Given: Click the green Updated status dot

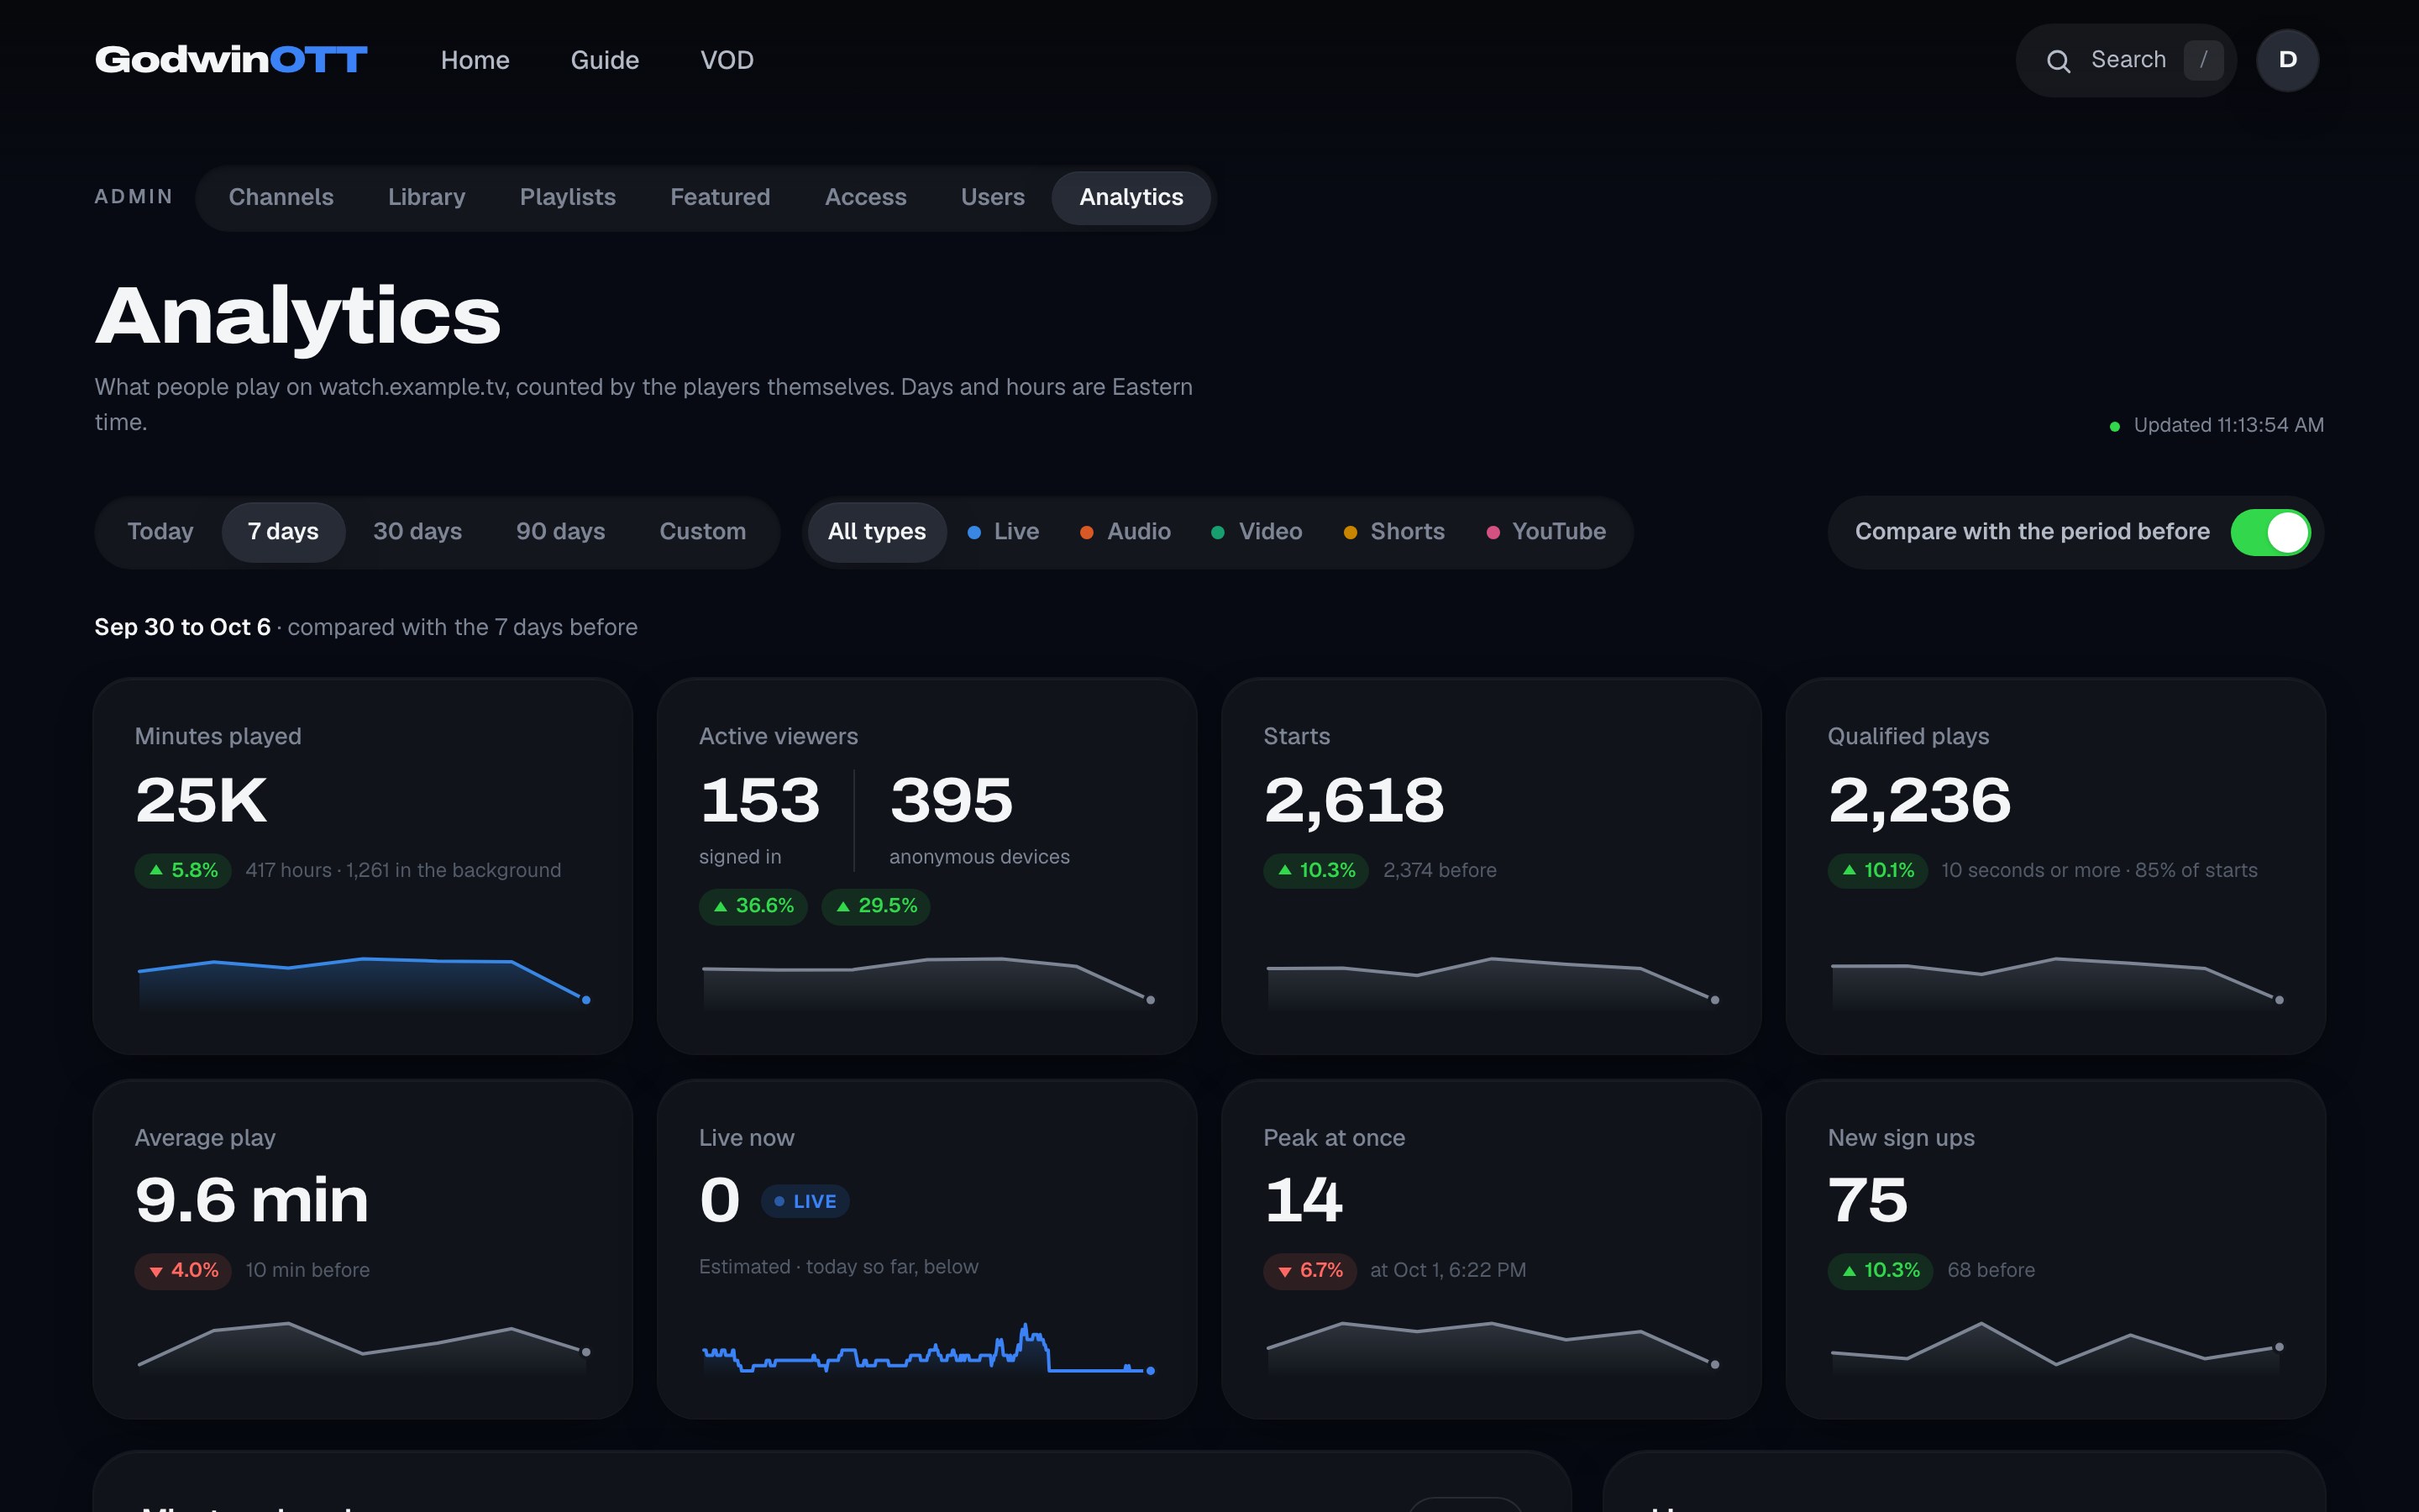Looking at the screenshot, I should [2114, 426].
